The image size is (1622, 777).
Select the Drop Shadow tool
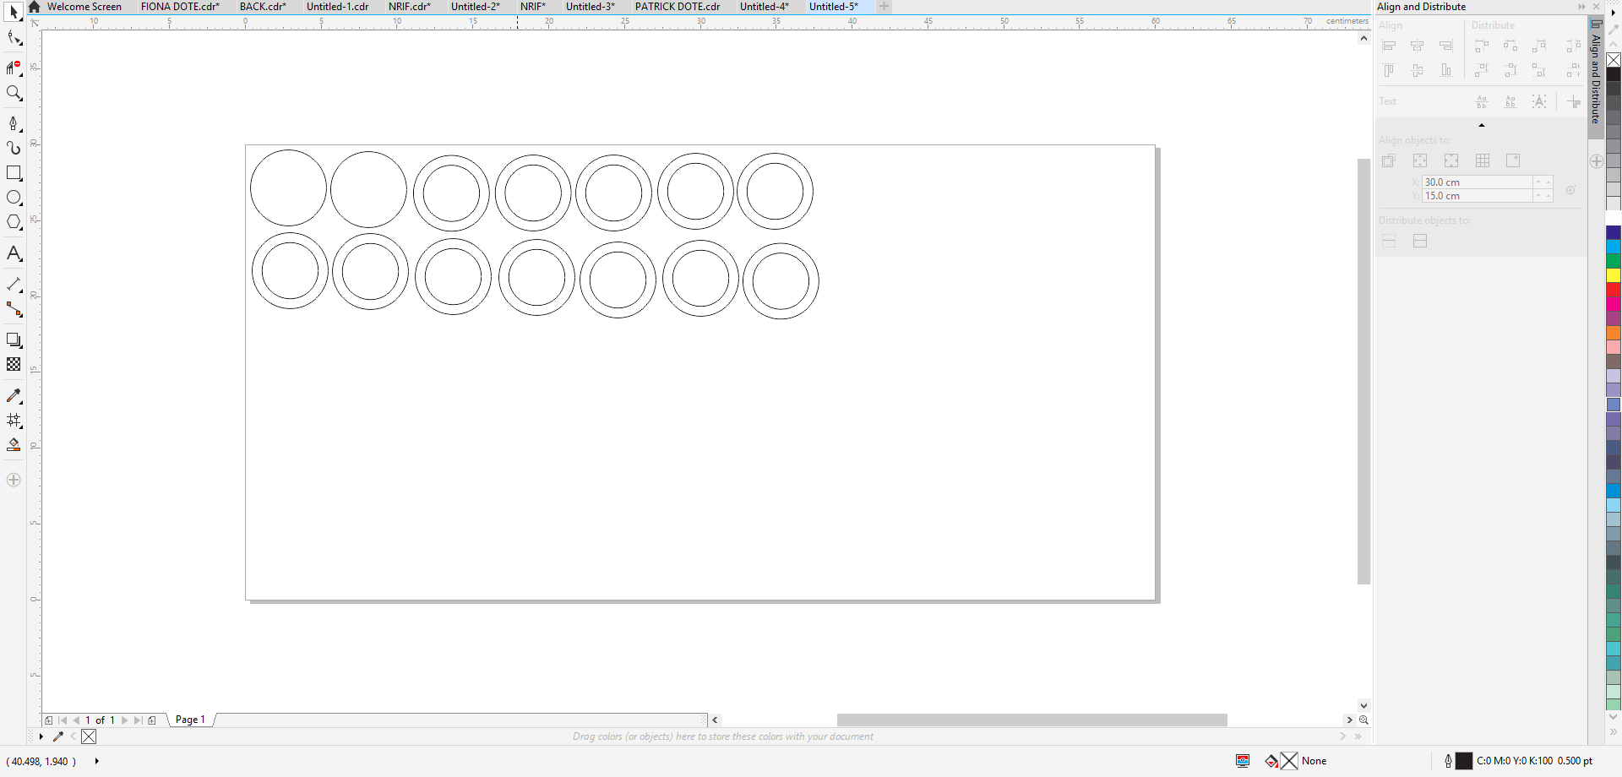[14, 340]
